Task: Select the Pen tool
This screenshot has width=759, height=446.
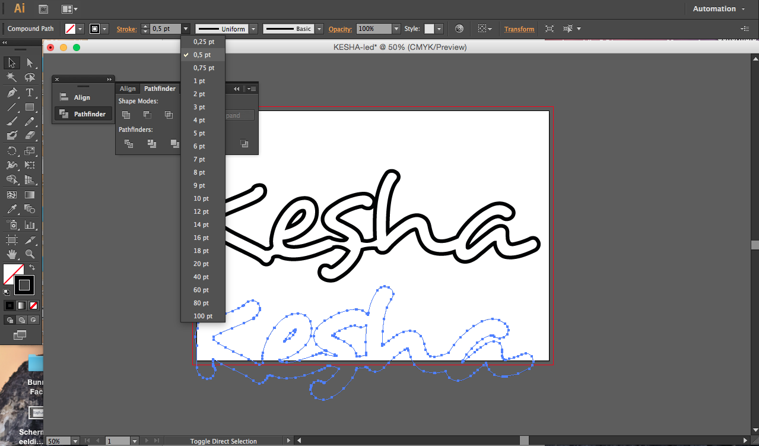Action: pyautogui.click(x=12, y=93)
